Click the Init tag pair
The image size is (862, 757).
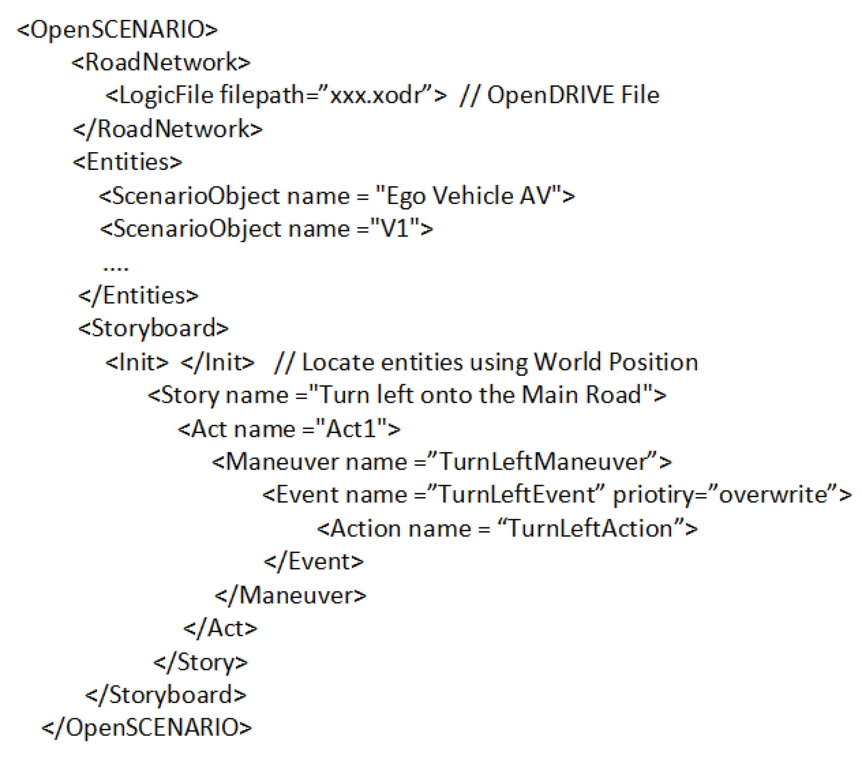pyautogui.click(x=180, y=362)
